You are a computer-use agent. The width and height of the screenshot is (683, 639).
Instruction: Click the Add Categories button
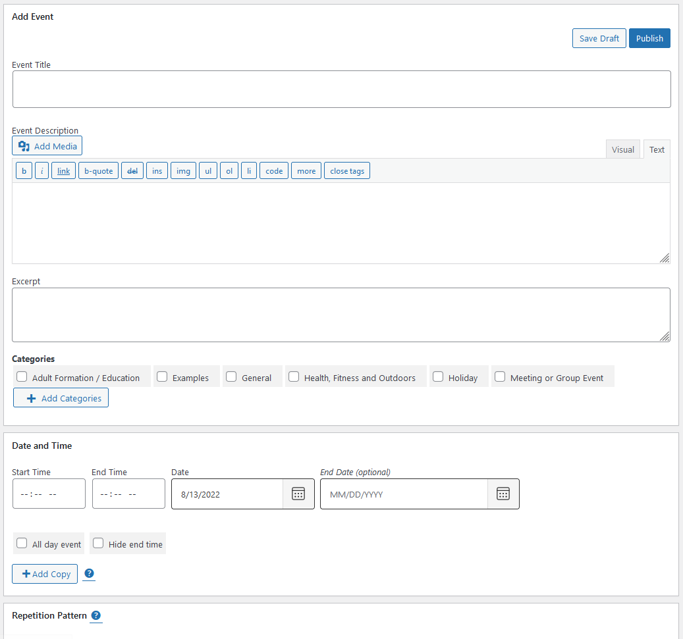(61, 398)
